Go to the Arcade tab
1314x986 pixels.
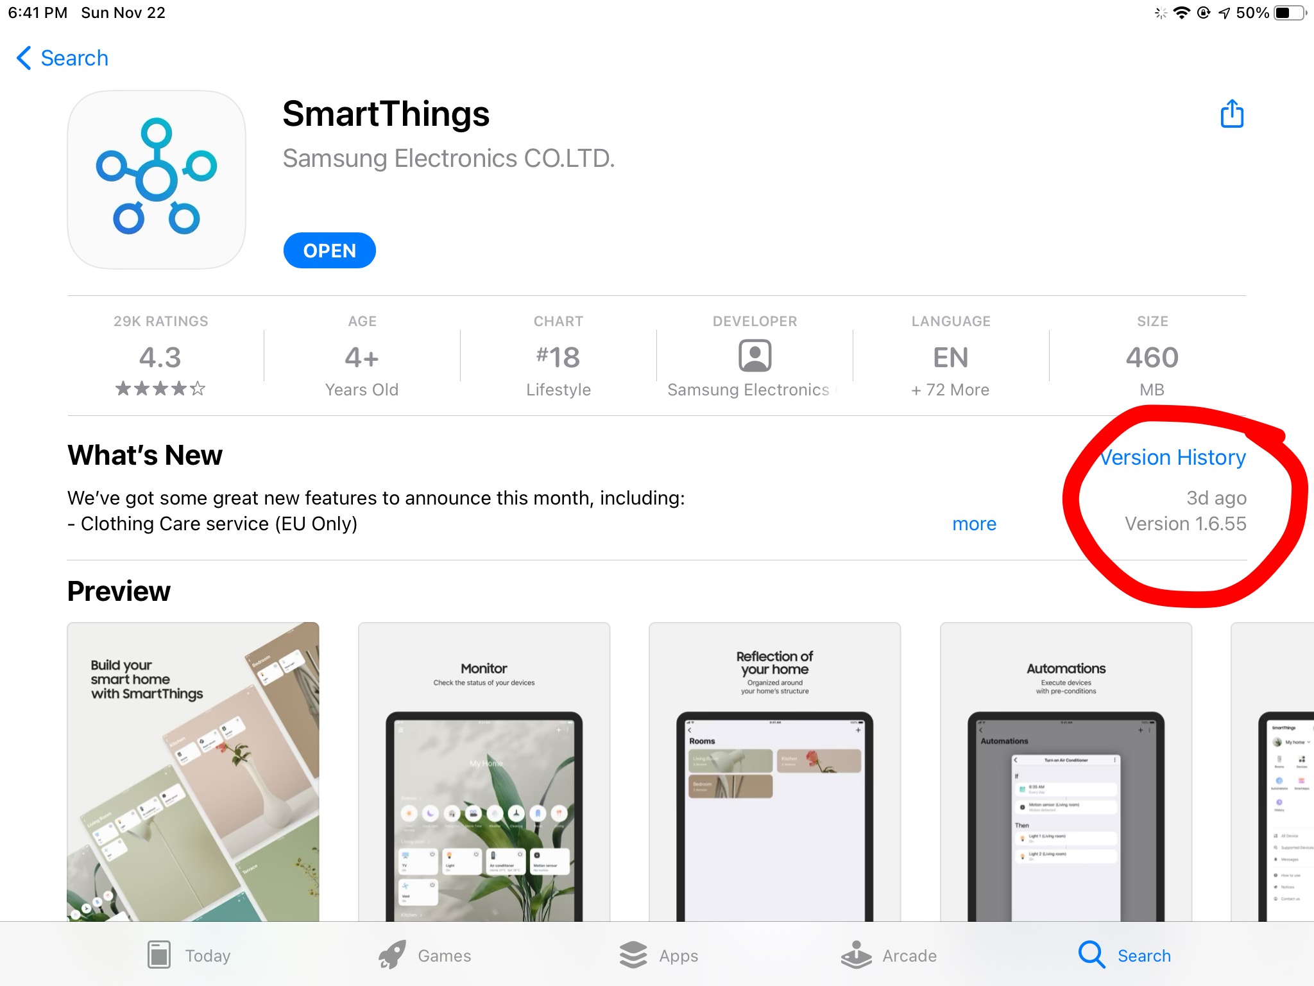(889, 955)
